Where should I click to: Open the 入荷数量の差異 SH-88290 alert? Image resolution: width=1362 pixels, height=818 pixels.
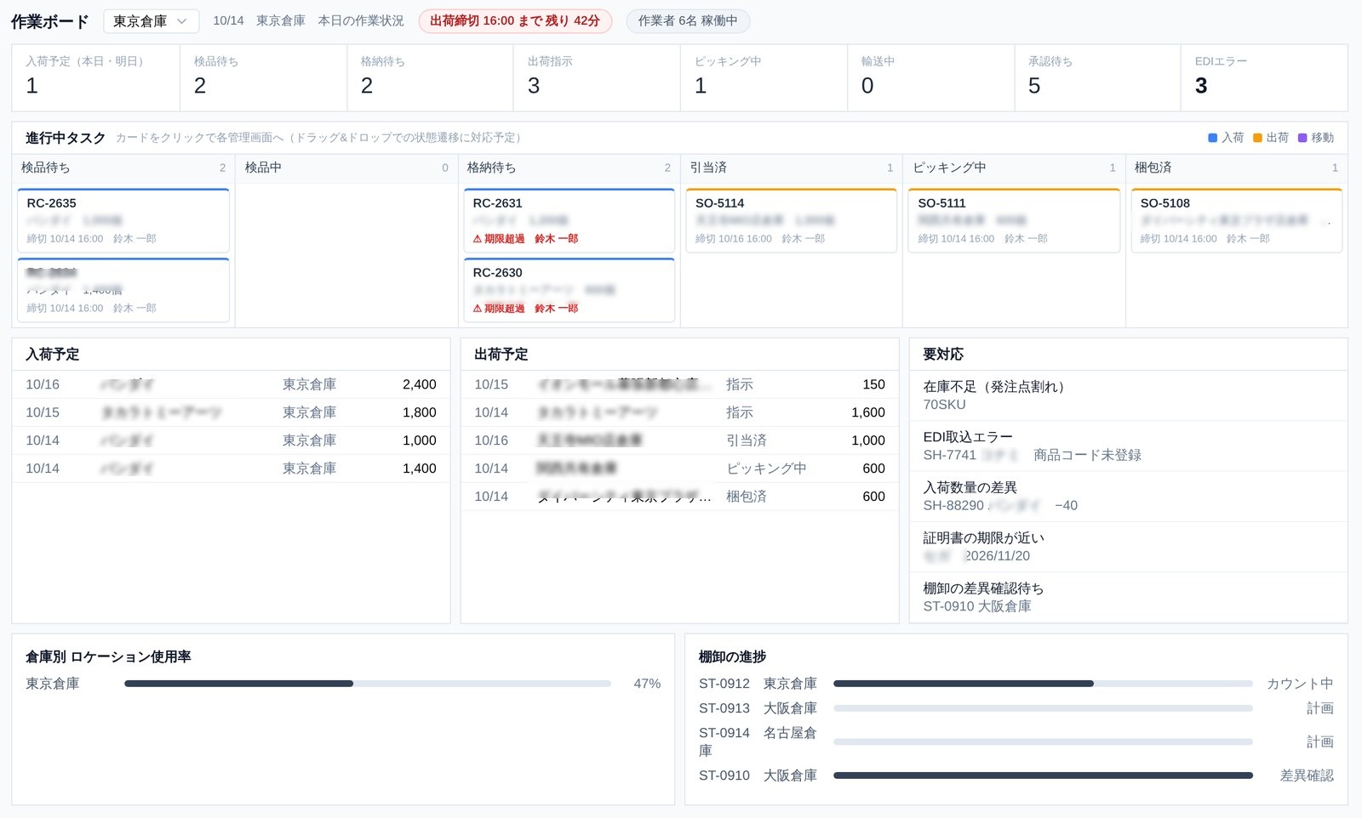tap(1128, 497)
